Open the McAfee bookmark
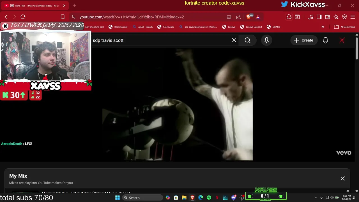The image size is (359, 202). 273,27
